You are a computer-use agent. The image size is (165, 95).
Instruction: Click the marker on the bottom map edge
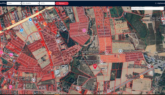click(x=109, y=91)
